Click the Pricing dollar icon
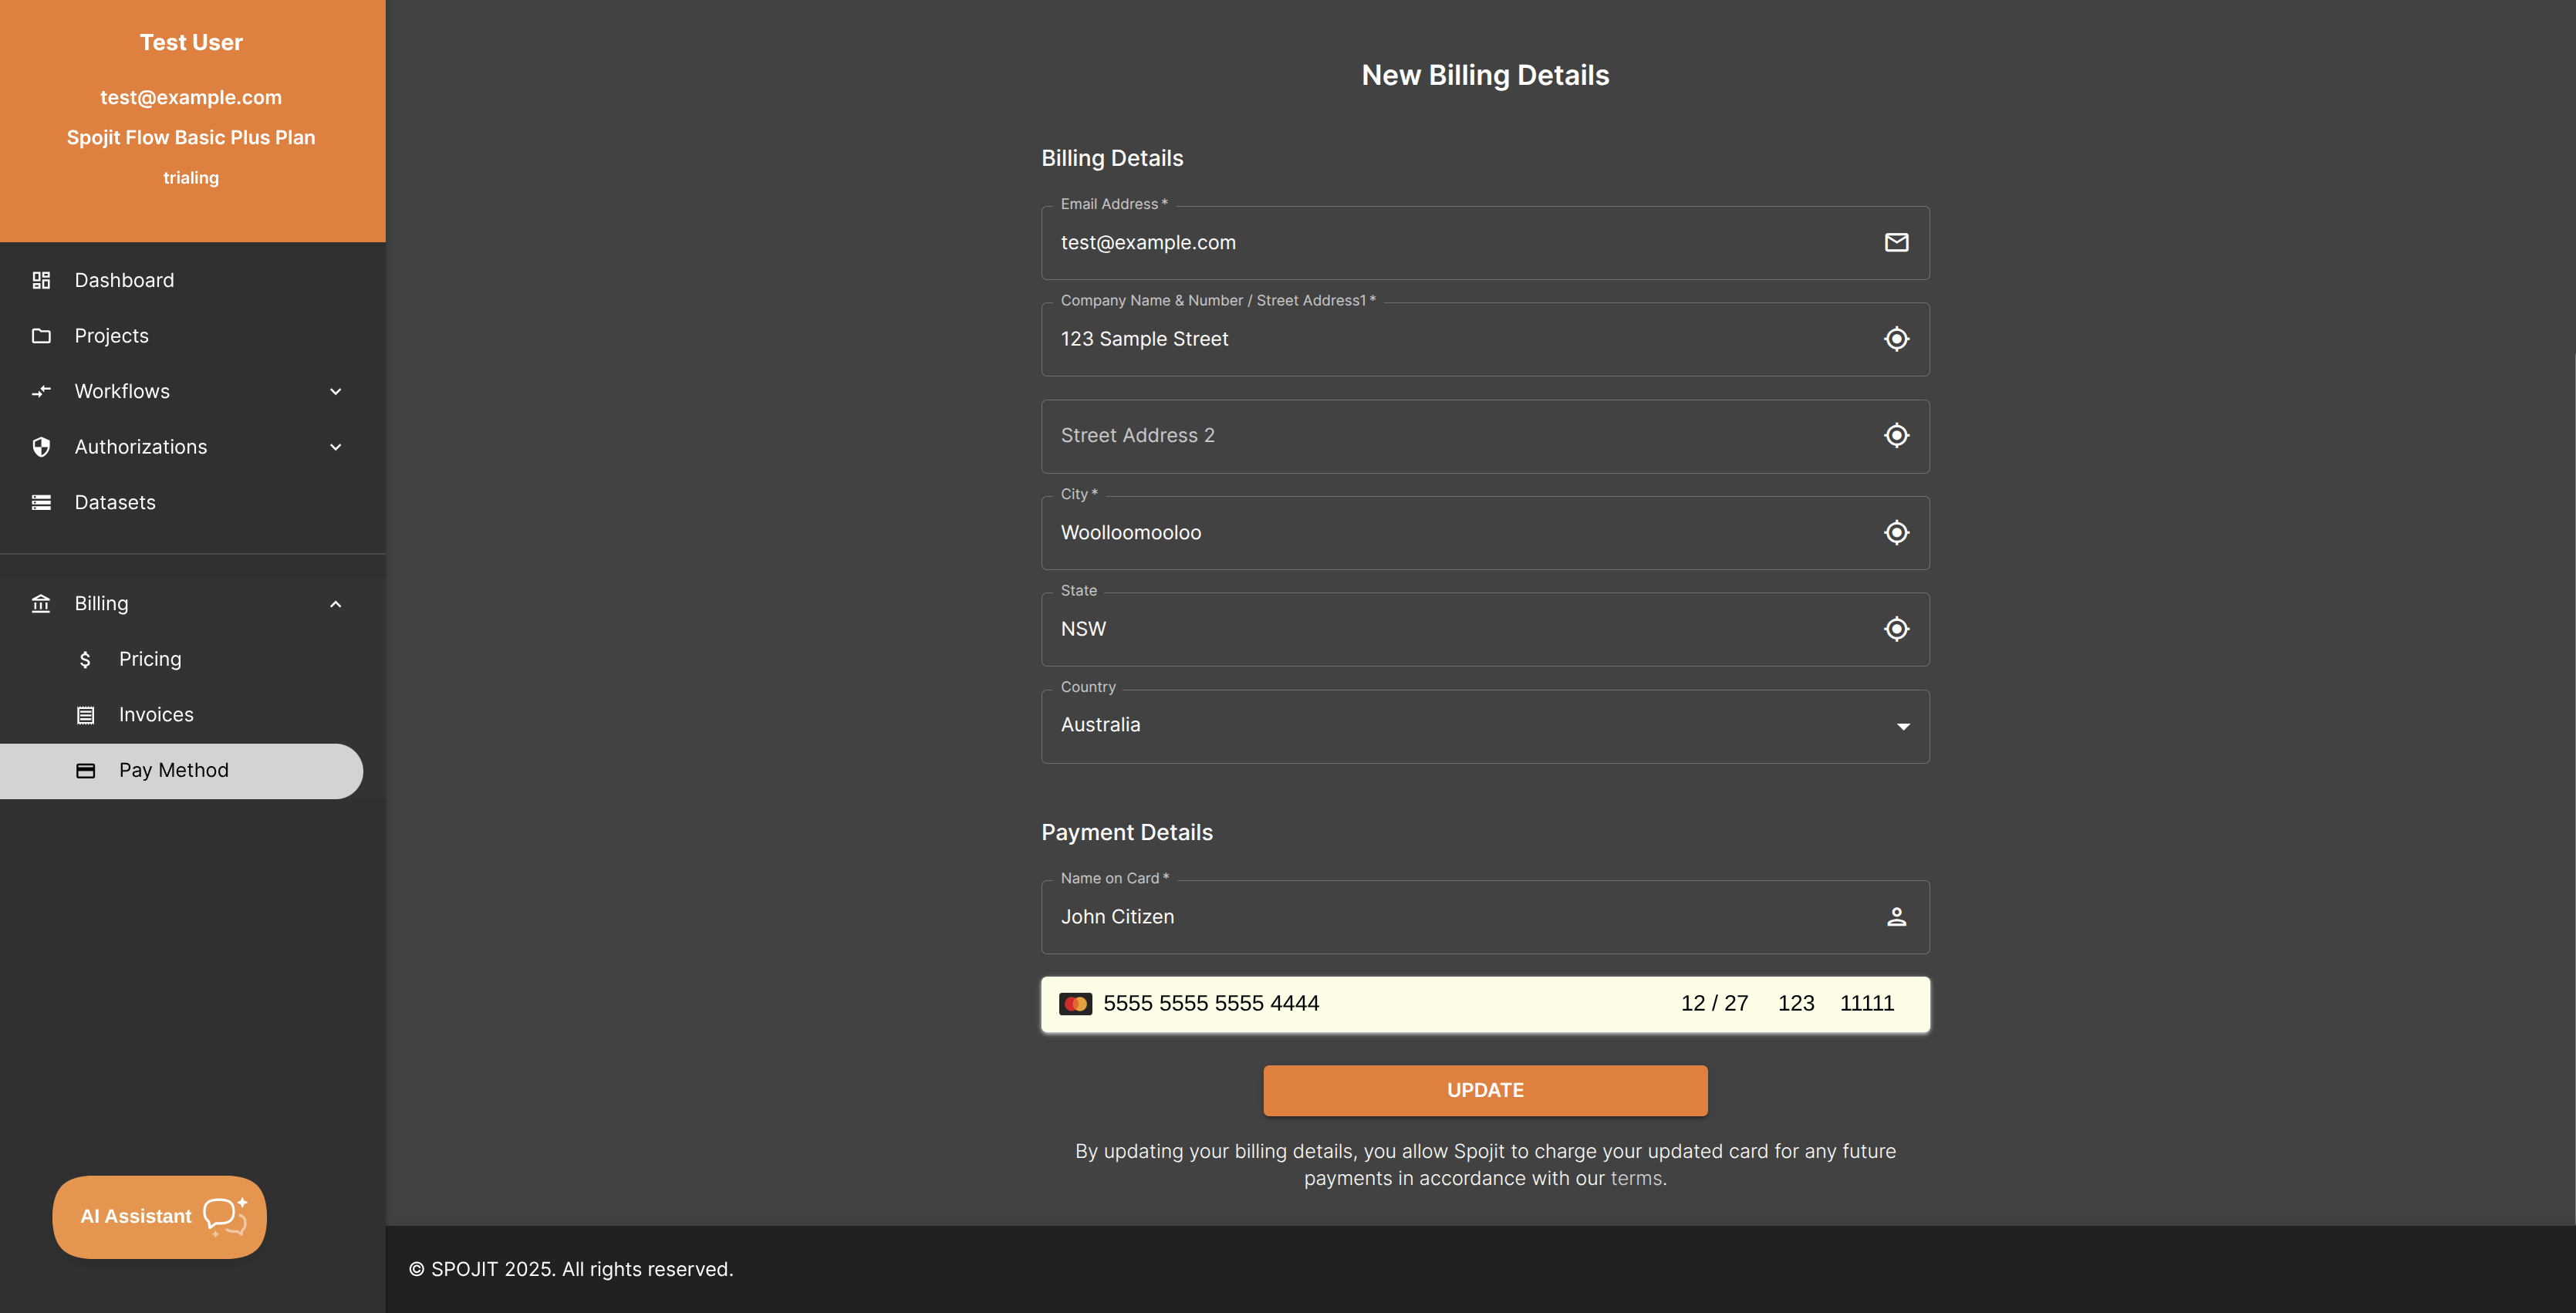 [x=85, y=659]
